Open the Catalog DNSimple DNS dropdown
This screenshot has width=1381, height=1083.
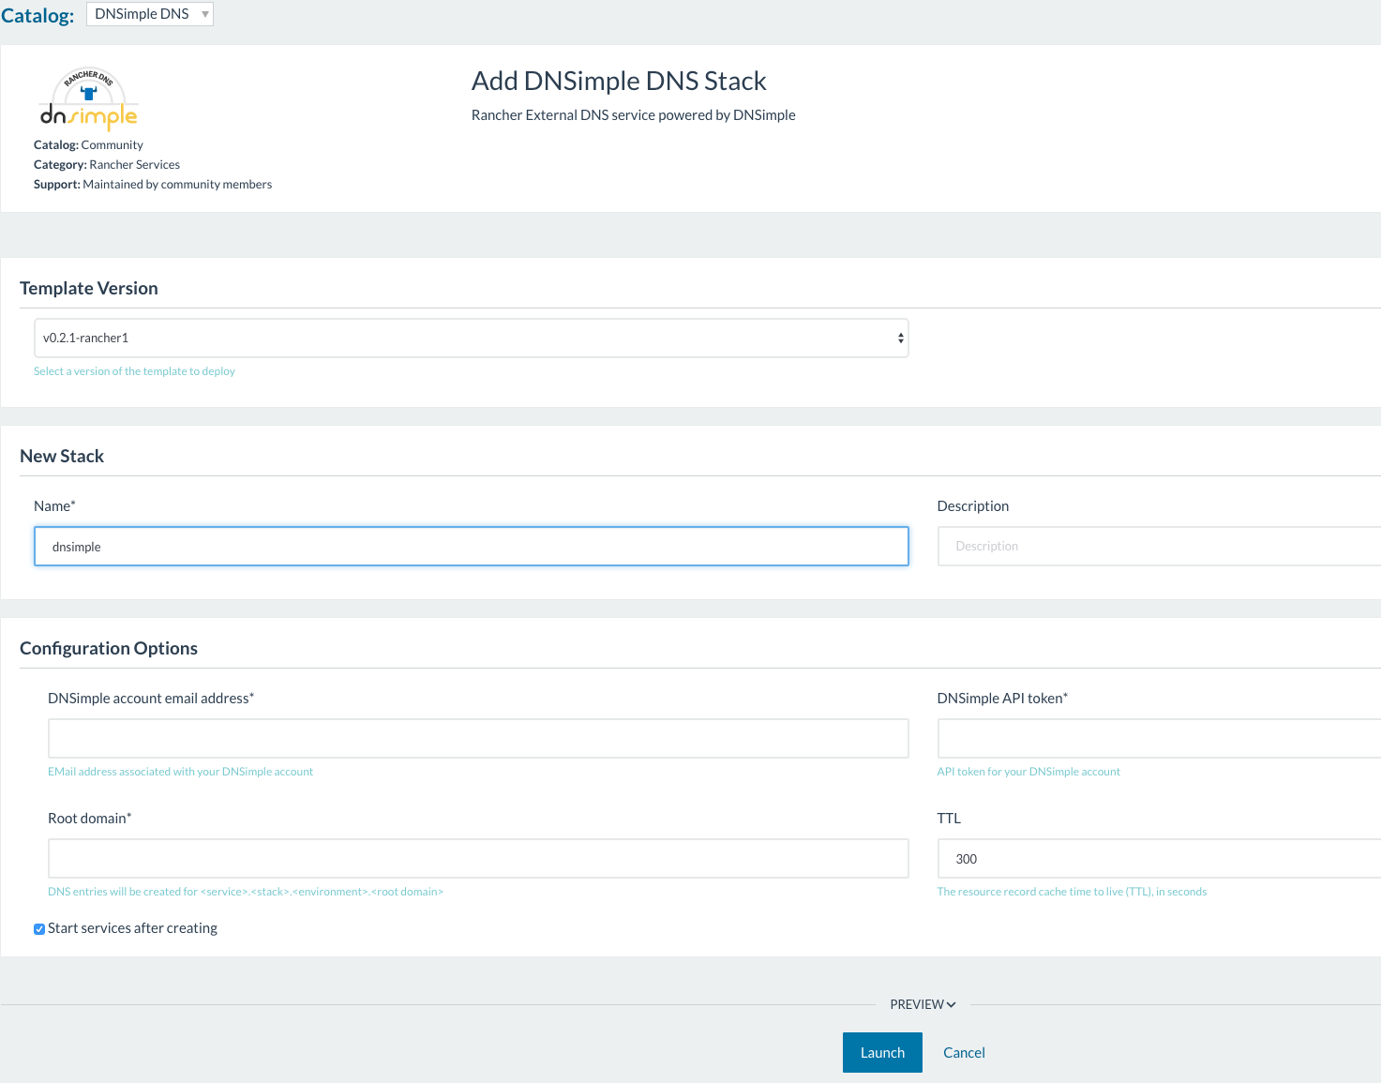pyautogui.click(x=149, y=14)
